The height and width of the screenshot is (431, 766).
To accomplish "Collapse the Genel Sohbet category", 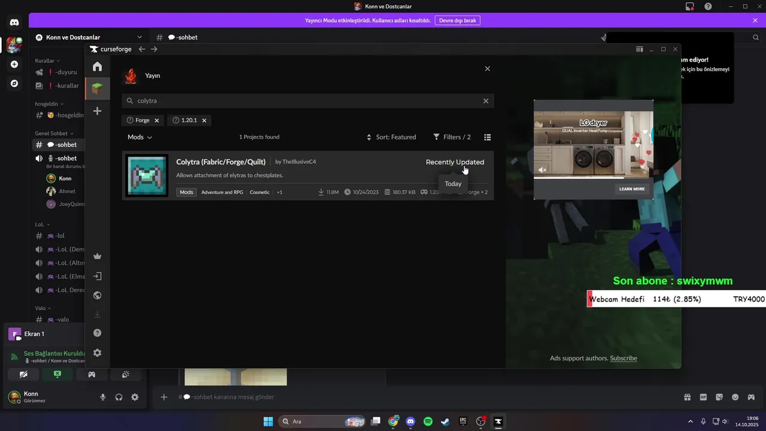I will click(54, 133).
